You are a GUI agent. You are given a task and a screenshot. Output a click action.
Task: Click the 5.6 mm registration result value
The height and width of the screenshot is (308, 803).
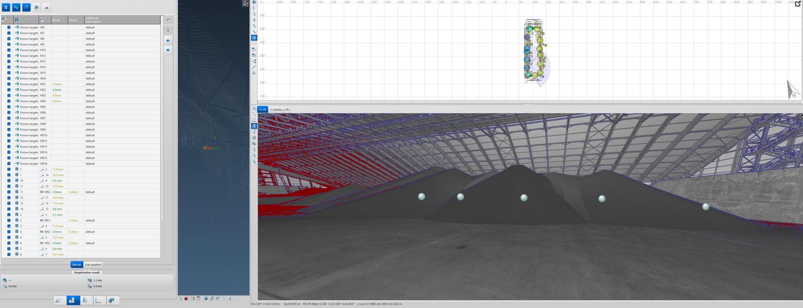coord(12,287)
